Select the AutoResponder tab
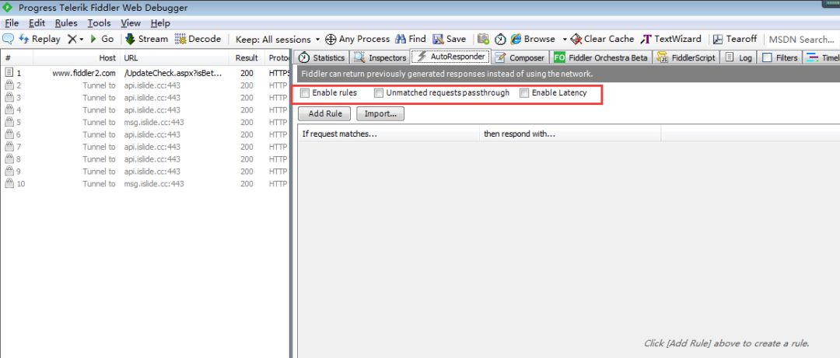The height and width of the screenshot is (358, 840). 450,56
